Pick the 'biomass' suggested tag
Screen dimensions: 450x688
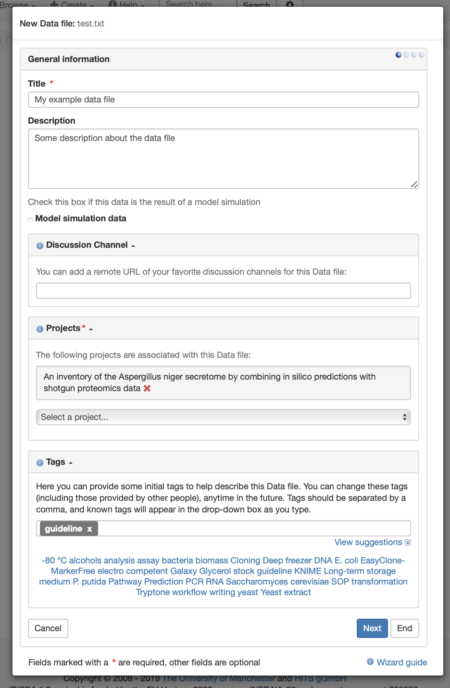pyautogui.click(x=212, y=561)
